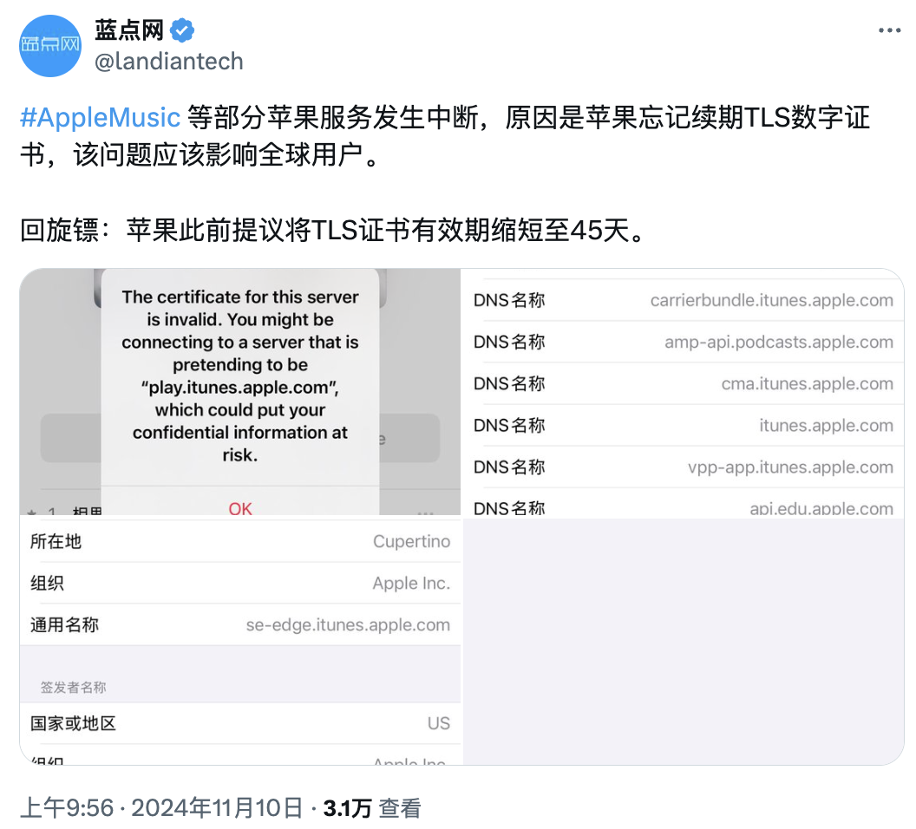Viewport: 916px width, 829px height.
Task: Click the amp-api.podcasts.apple.com DNS row
Action: click(683, 343)
